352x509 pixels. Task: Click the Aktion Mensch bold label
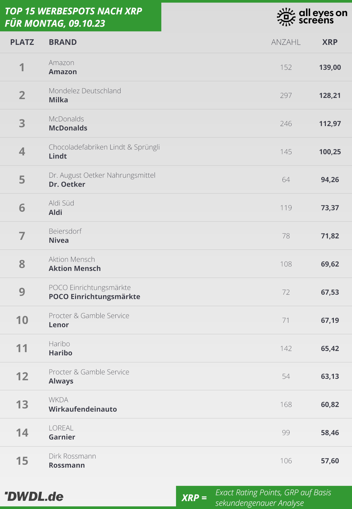pos(75,269)
